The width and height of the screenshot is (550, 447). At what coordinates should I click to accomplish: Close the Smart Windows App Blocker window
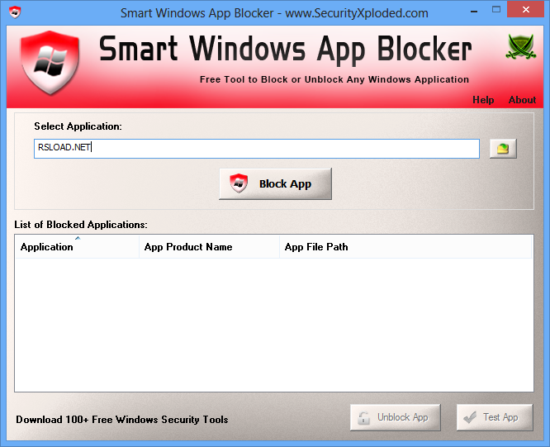pyautogui.click(x=525, y=10)
